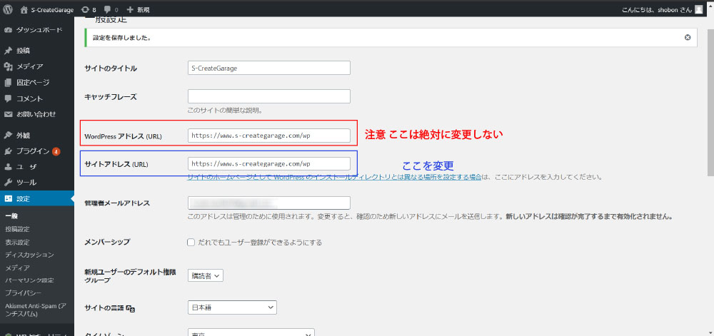This screenshot has height=336, width=714.
Task: Click the 設定を保存しました notice text
Action: click(121, 38)
